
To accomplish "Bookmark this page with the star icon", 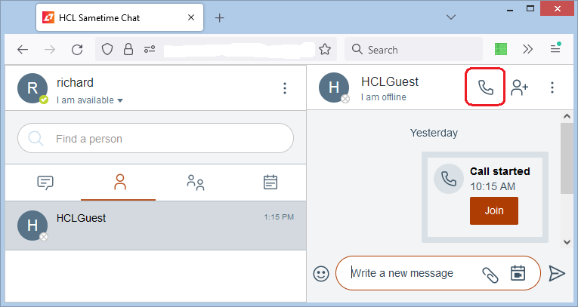I will [x=325, y=50].
